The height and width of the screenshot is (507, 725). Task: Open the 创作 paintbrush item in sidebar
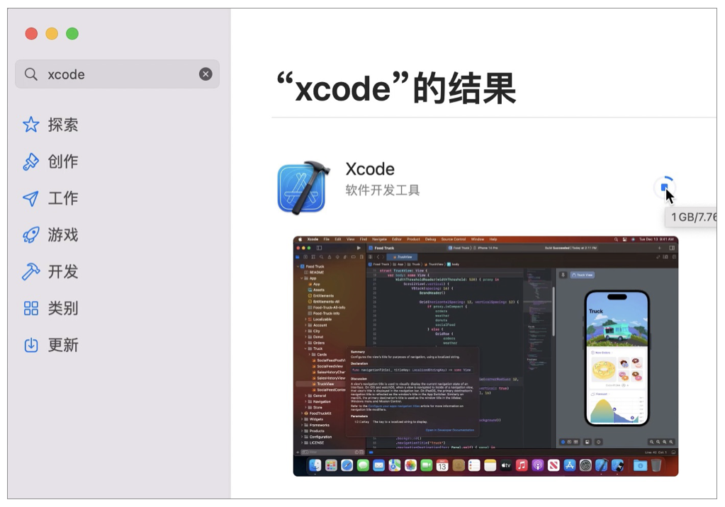[51, 161]
